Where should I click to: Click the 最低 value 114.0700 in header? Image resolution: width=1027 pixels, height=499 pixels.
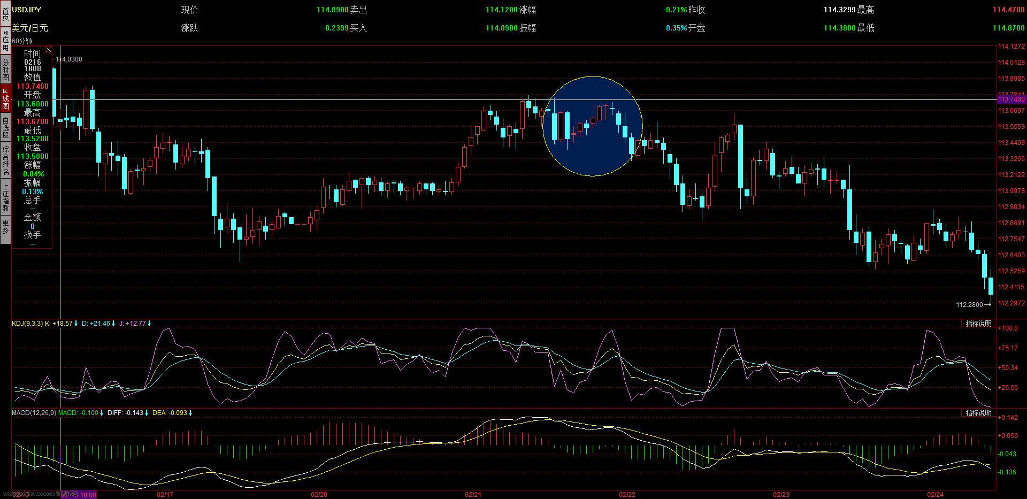pyautogui.click(x=1008, y=28)
